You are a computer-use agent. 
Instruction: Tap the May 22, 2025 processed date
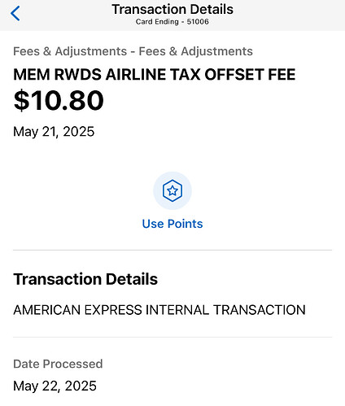(55, 386)
